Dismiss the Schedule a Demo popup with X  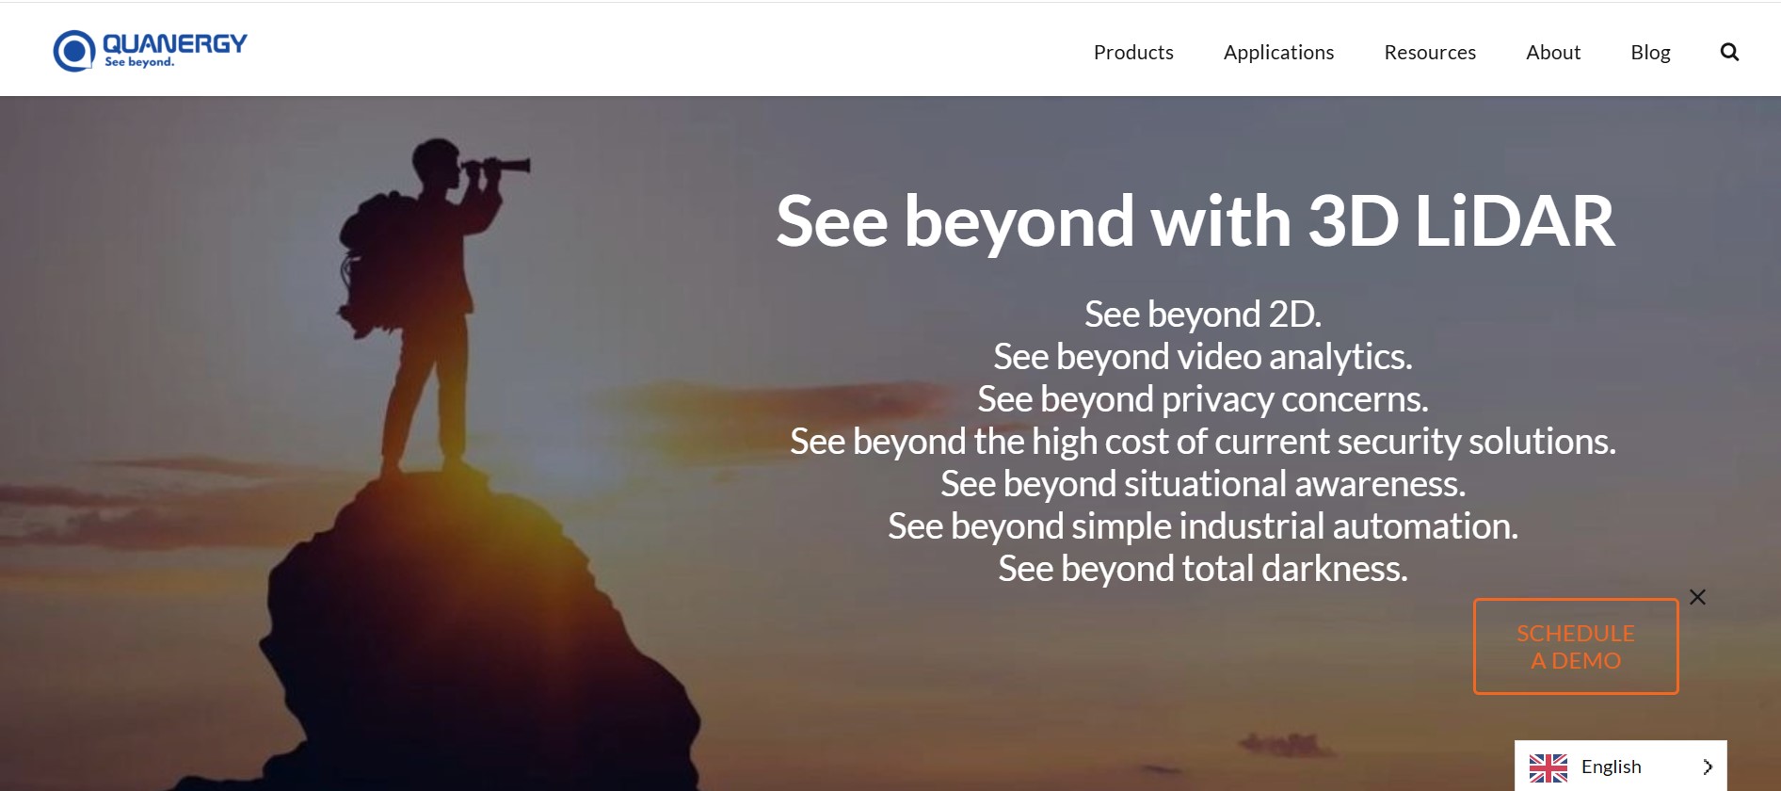tap(1697, 597)
